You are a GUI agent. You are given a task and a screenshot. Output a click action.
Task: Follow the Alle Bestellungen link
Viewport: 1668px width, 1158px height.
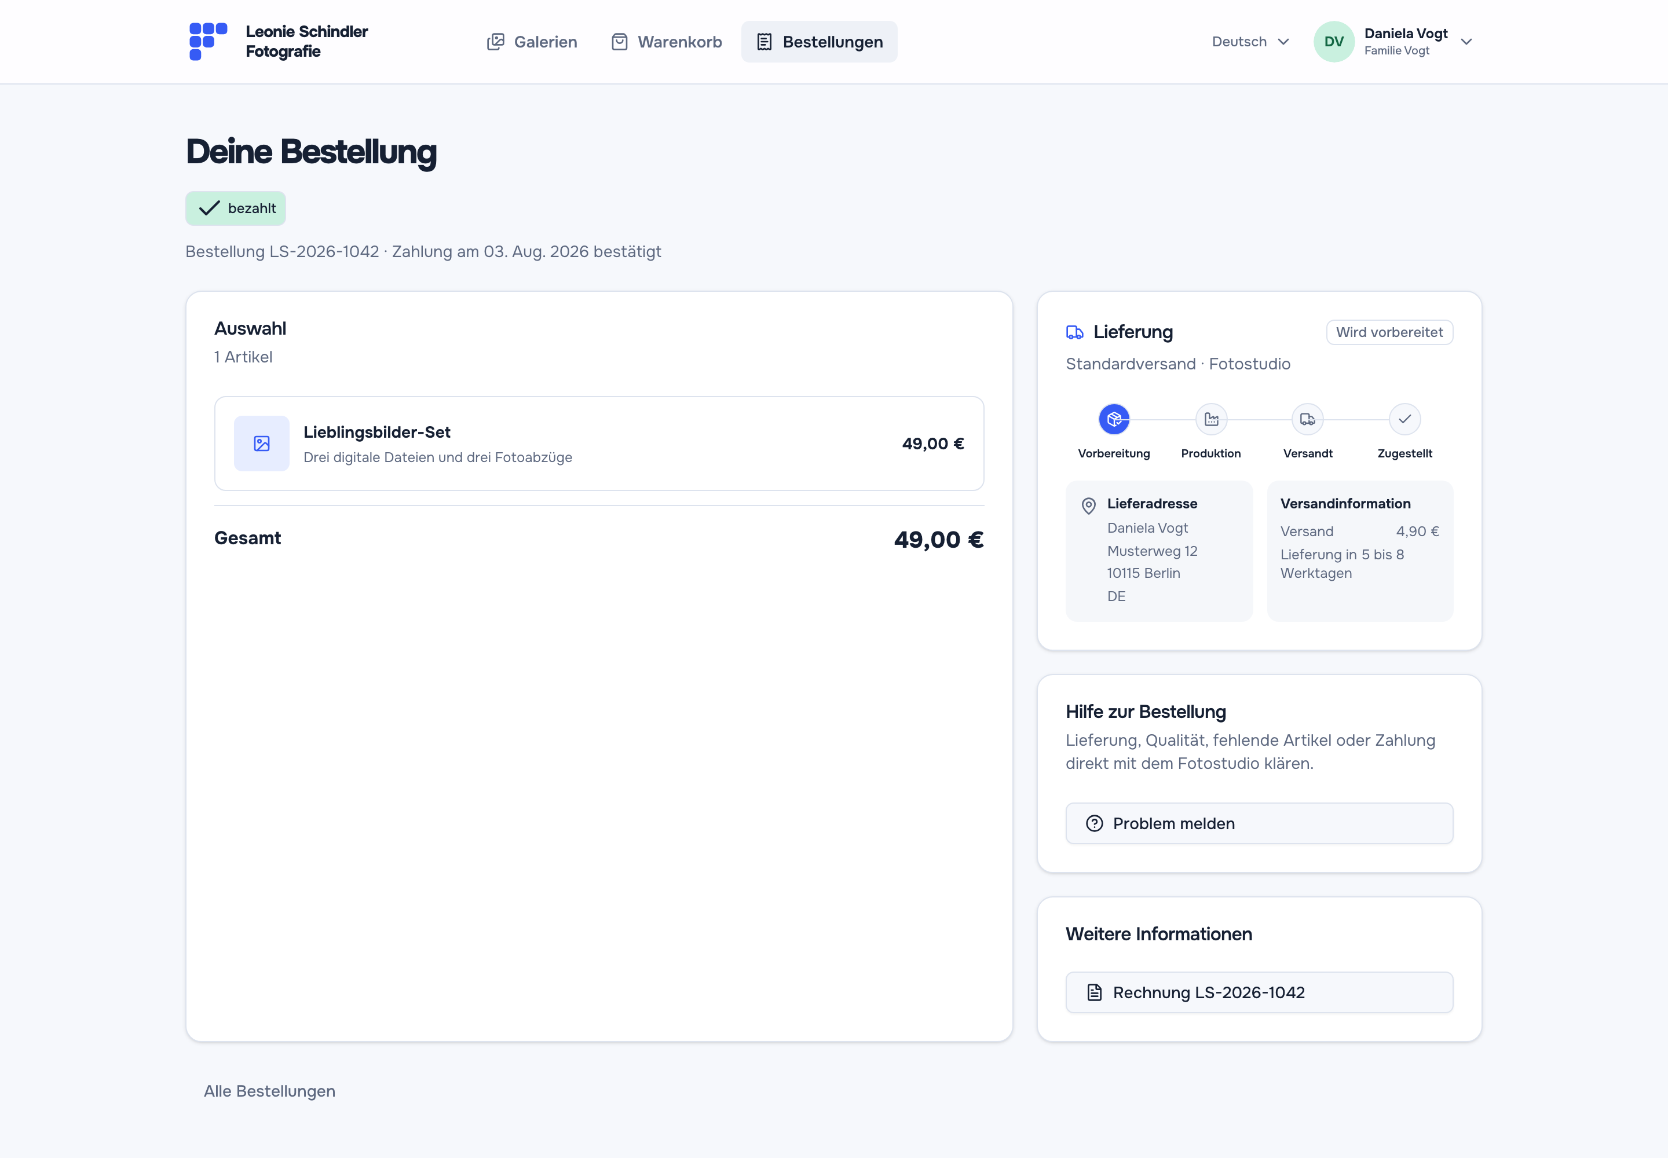coord(269,1090)
